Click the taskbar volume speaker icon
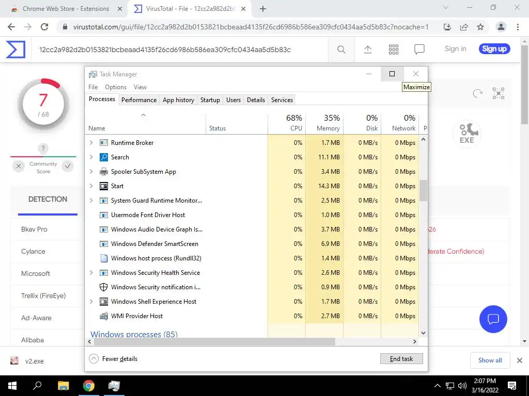Image resolution: width=529 pixels, height=396 pixels. (x=462, y=386)
